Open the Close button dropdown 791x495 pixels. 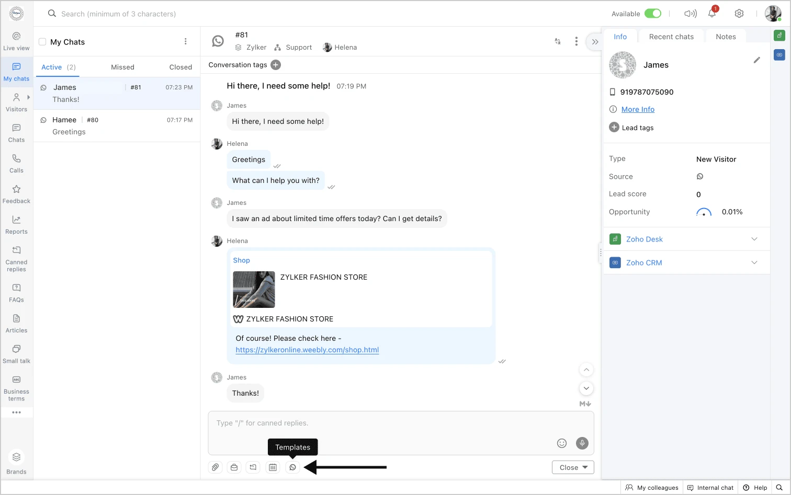click(585, 467)
